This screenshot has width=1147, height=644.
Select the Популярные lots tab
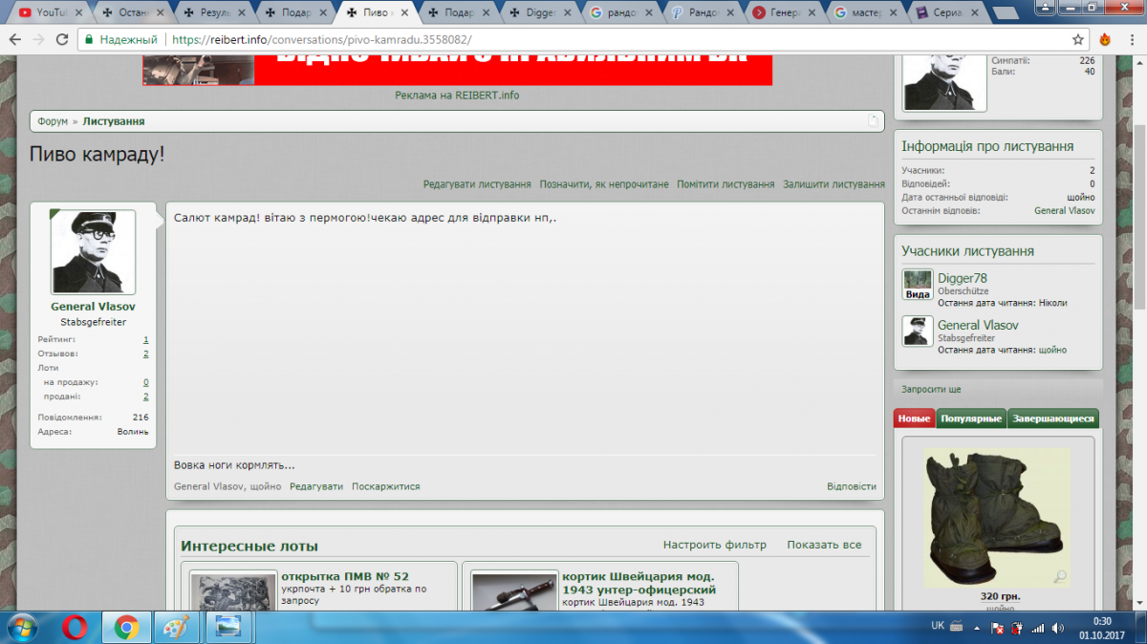[971, 419]
